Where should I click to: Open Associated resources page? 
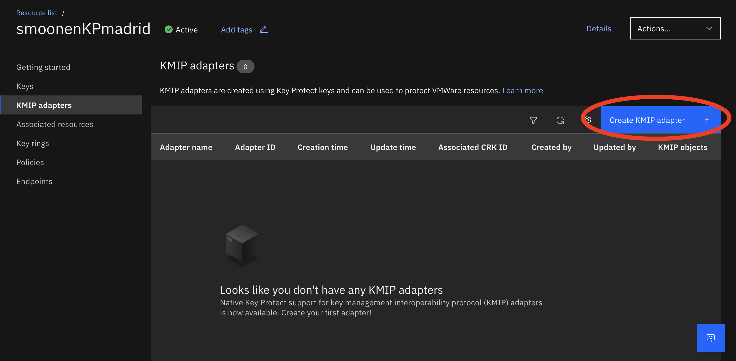(55, 125)
